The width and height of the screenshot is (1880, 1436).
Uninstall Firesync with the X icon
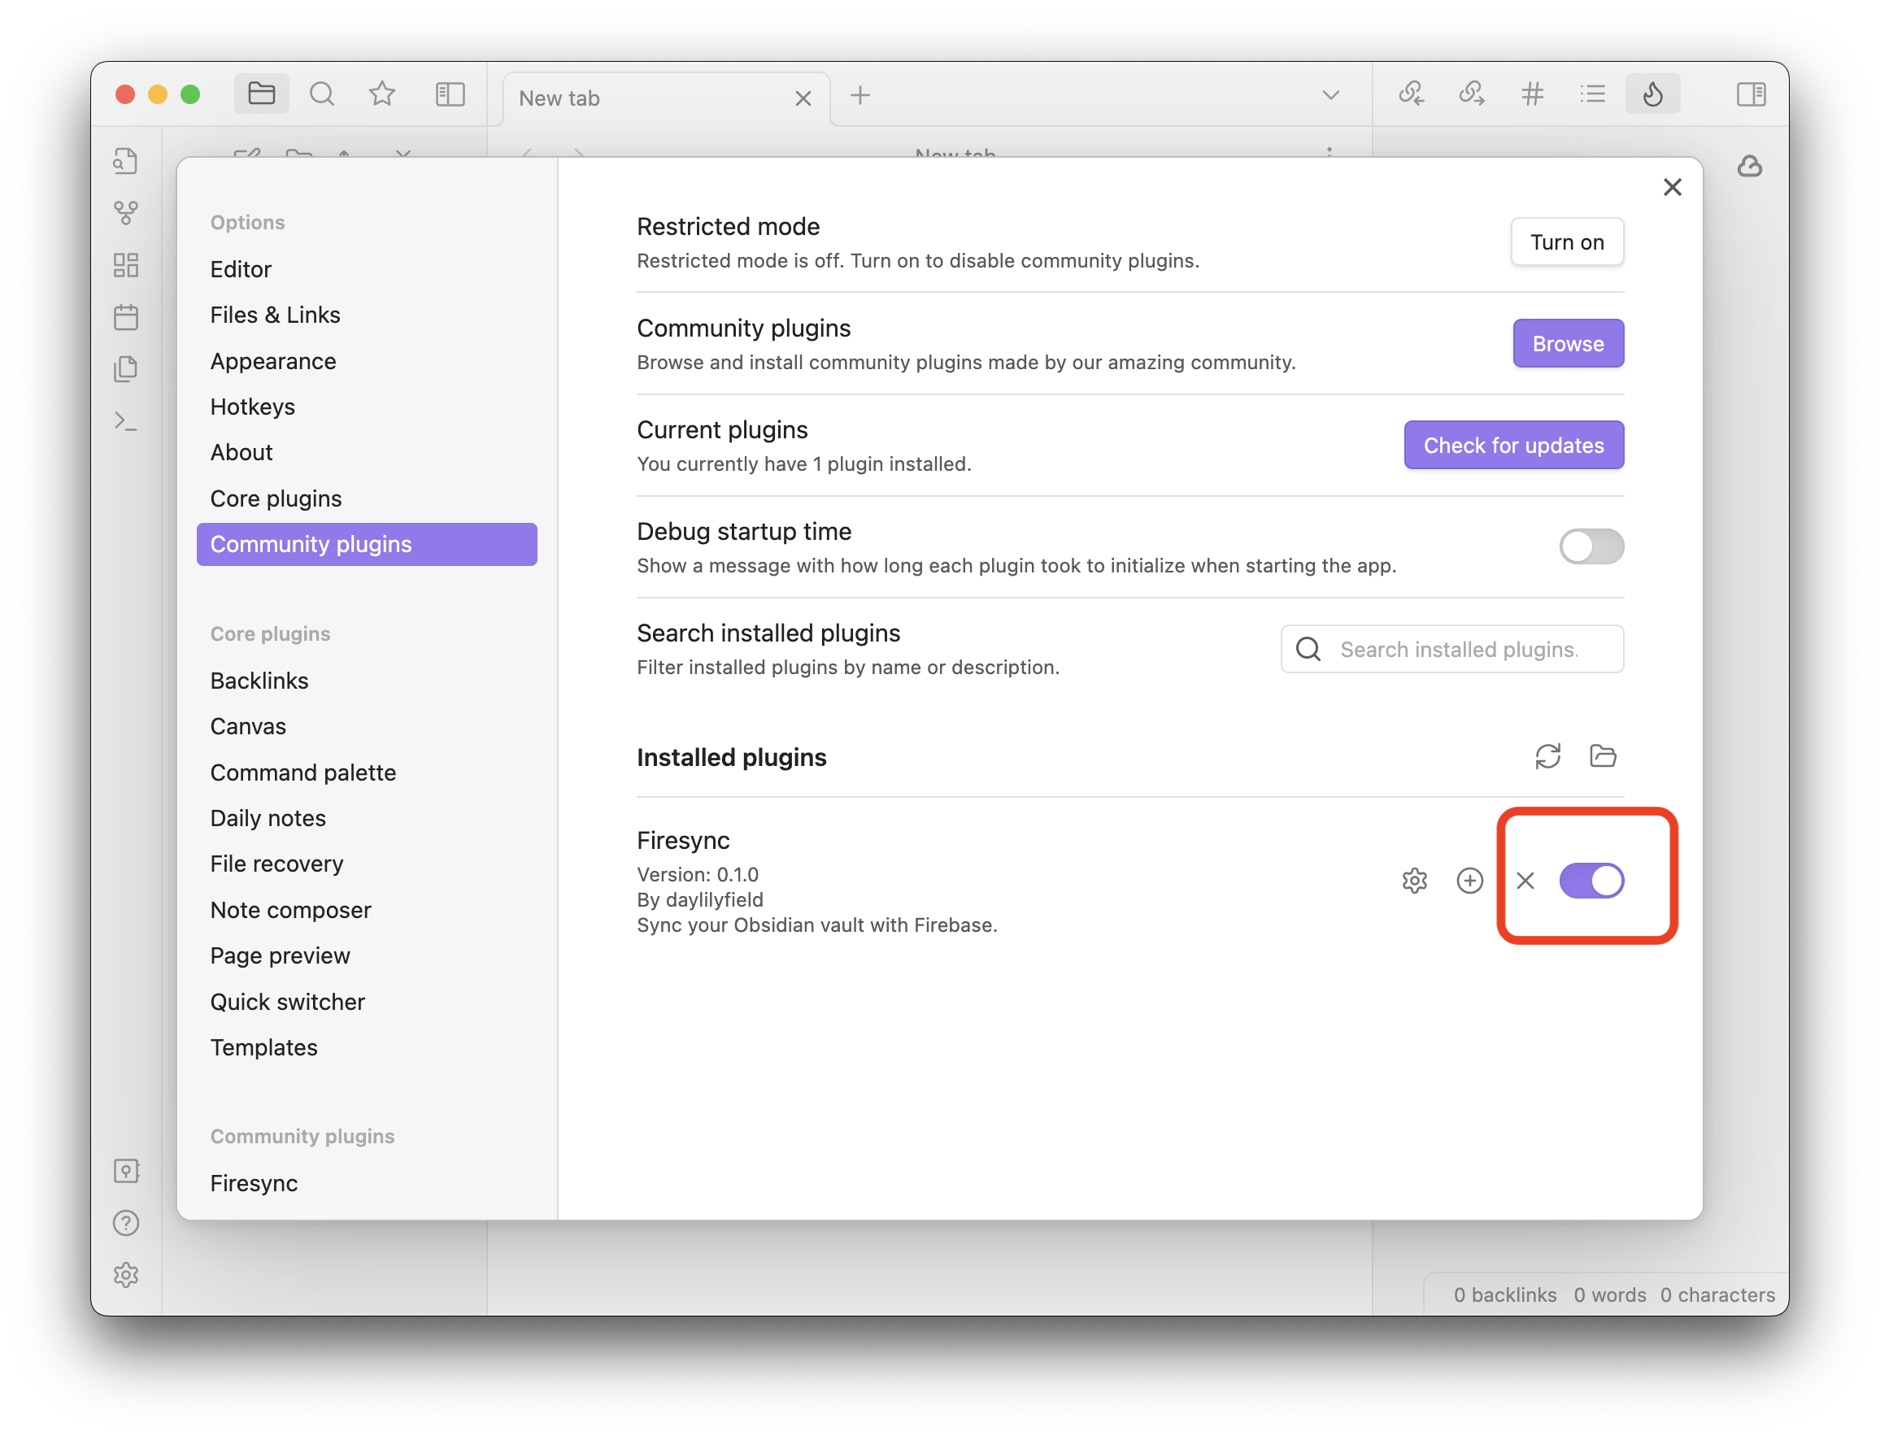[1525, 881]
